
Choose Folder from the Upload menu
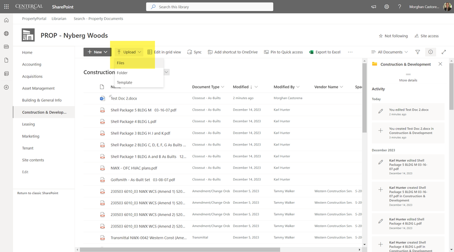coord(139,73)
